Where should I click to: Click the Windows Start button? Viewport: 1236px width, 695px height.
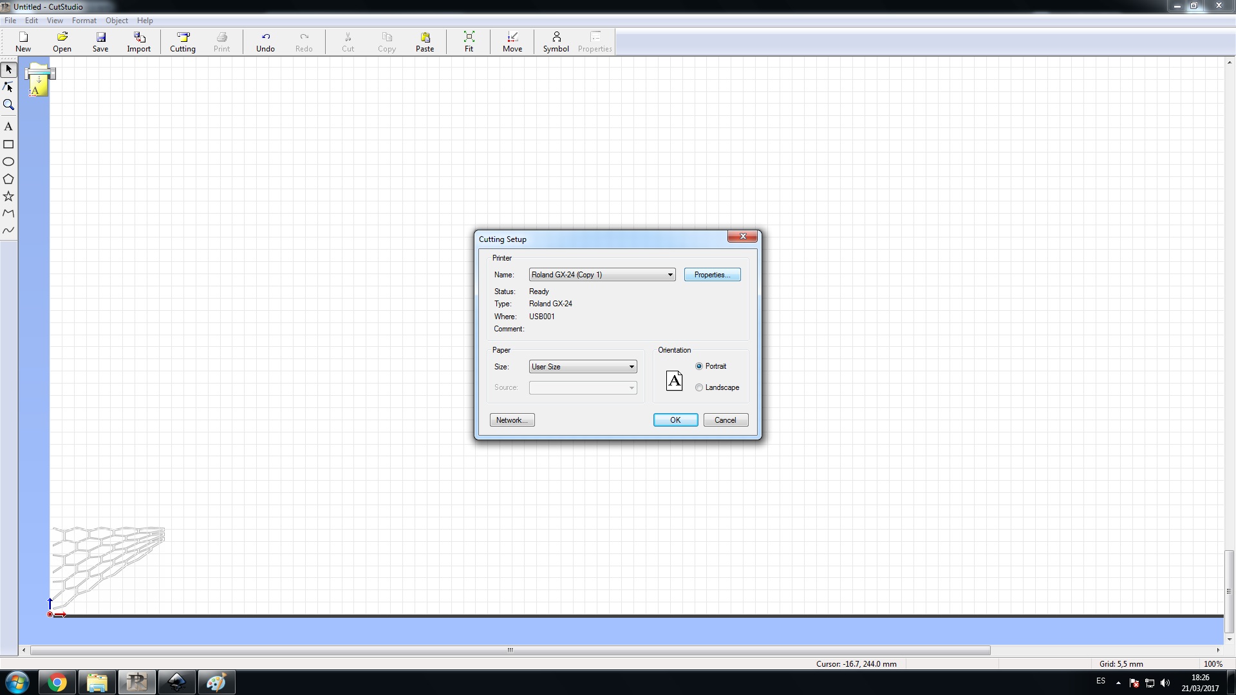17,682
